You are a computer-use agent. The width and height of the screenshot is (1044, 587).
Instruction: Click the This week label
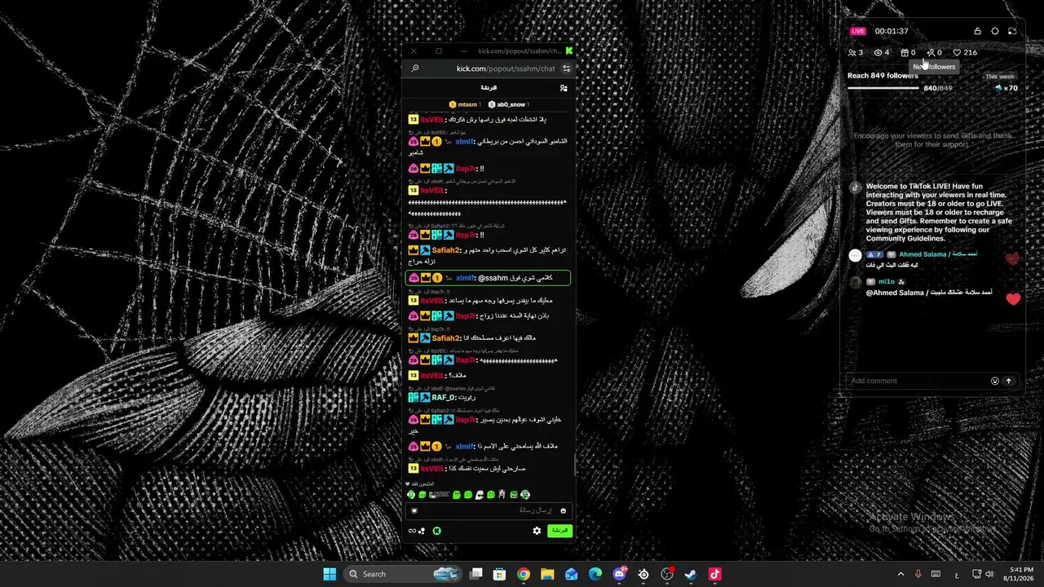pos(1000,77)
